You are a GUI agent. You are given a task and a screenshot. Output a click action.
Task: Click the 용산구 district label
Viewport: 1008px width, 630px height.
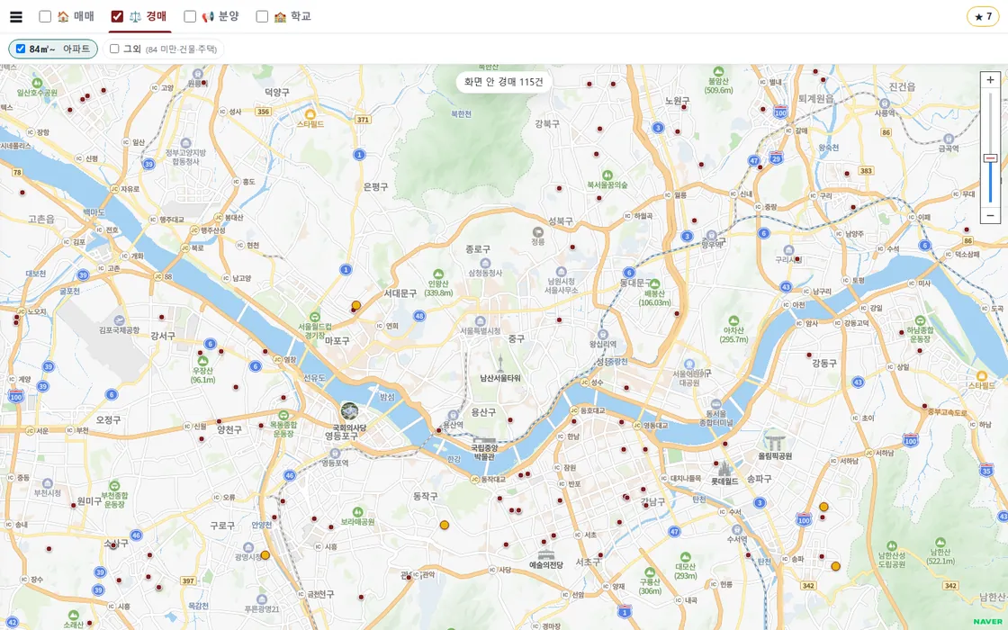pos(483,412)
